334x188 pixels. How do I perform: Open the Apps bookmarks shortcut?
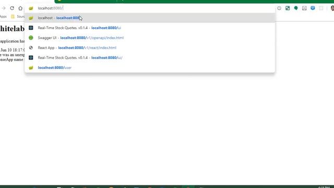click(x=3, y=16)
